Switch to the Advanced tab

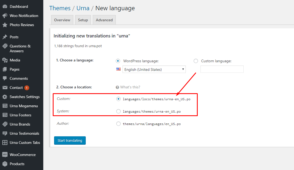pos(104,20)
